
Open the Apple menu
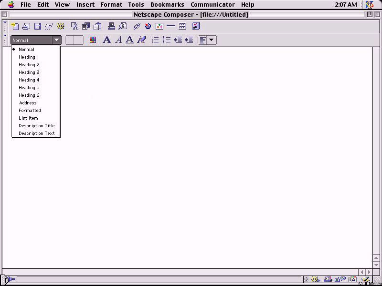tap(11, 4)
